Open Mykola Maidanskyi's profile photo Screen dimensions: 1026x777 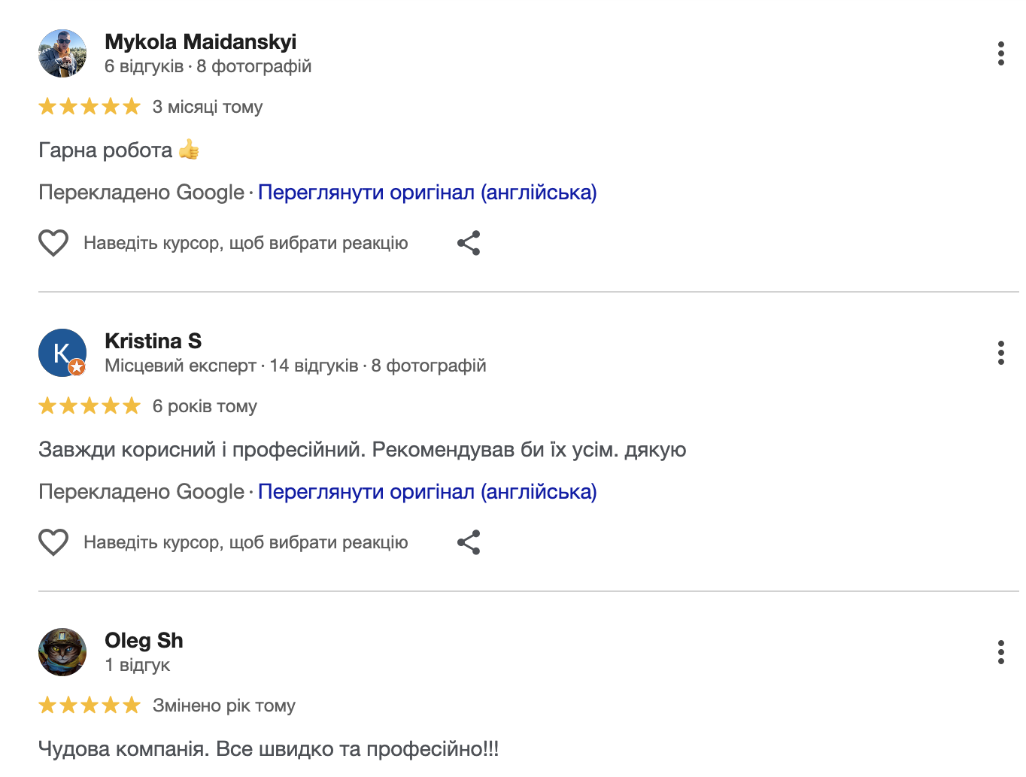(x=62, y=53)
